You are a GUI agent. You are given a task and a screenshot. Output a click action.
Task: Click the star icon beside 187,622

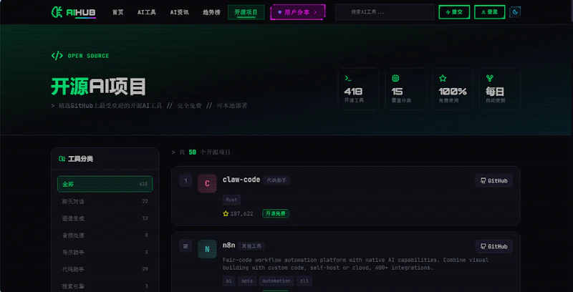point(226,213)
